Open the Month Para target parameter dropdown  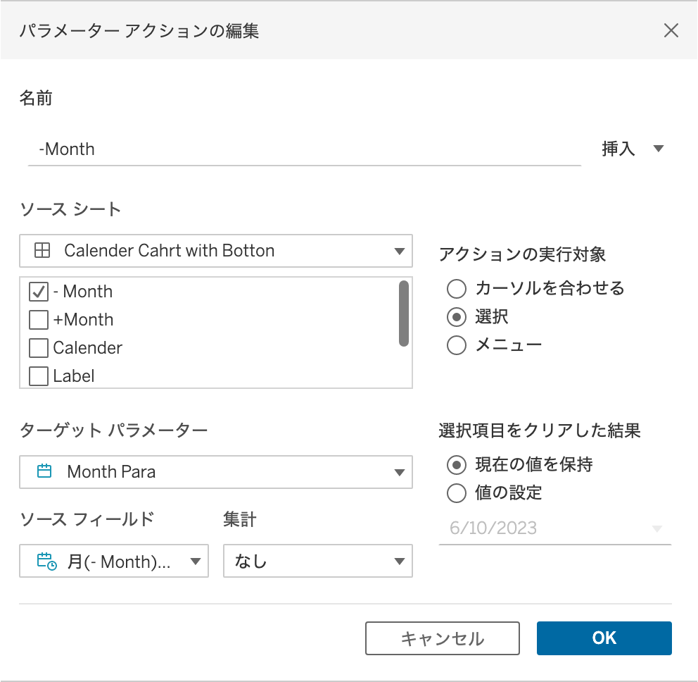[x=399, y=472]
